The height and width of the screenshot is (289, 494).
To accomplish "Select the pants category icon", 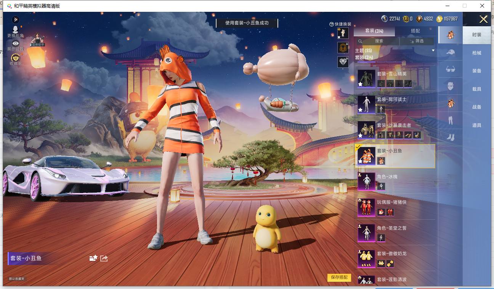I will [x=451, y=120].
